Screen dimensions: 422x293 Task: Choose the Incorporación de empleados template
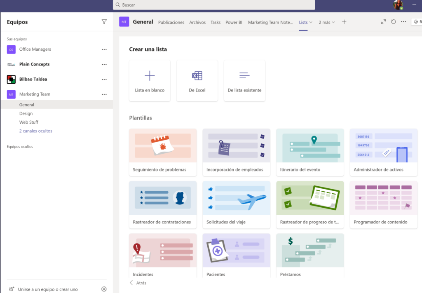[236, 152]
